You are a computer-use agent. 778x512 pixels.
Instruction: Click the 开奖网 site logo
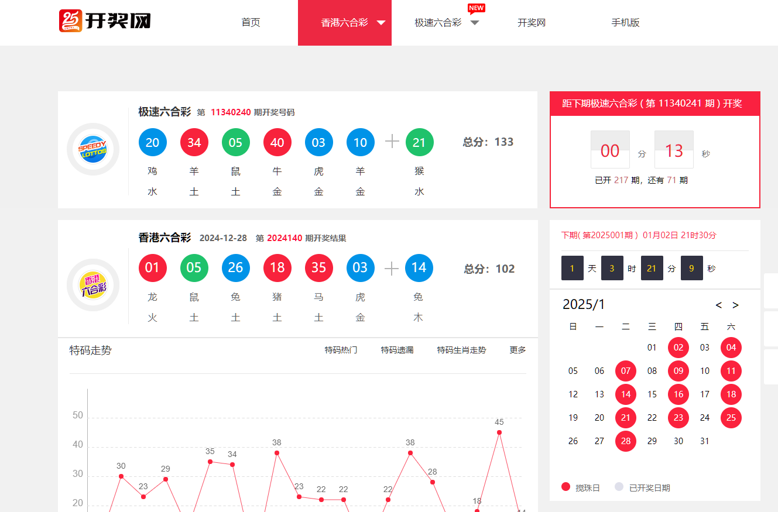(104, 20)
